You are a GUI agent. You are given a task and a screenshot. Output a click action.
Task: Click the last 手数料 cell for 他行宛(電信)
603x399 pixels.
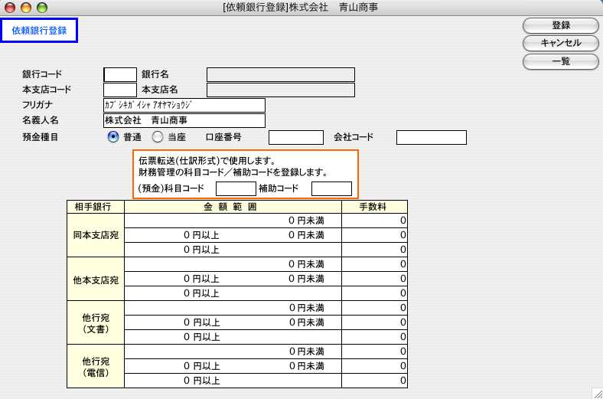pos(374,381)
